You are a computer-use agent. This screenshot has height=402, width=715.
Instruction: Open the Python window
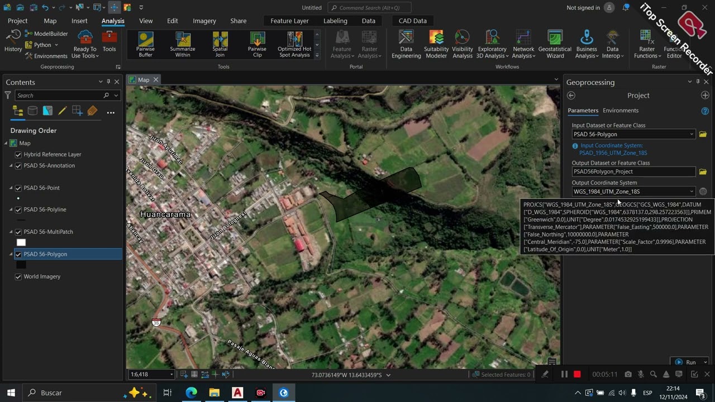pyautogui.click(x=41, y=45)
